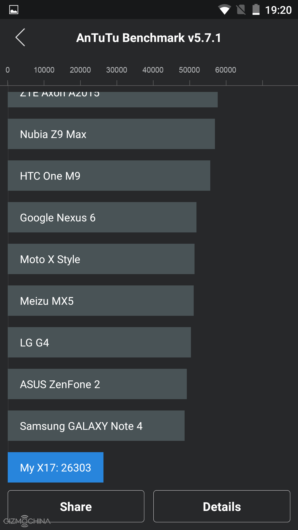Tap the AnTuTu Benchmark v5.7.1 title
The image size is (298, 530).
[x=149, y=38]
